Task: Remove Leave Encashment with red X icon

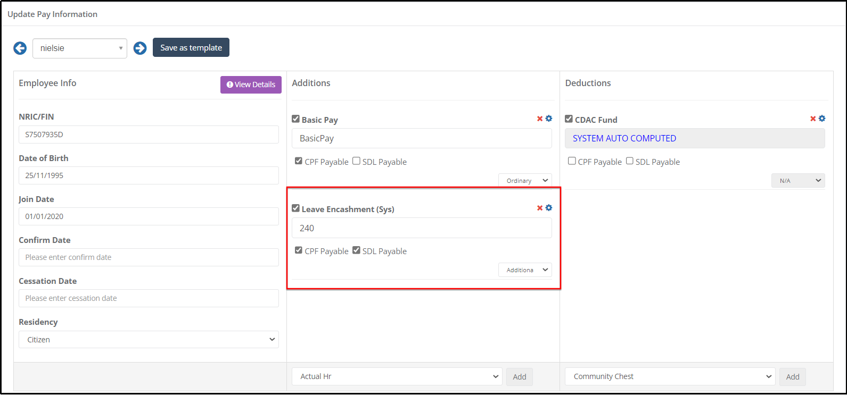Action: [540, 208]
